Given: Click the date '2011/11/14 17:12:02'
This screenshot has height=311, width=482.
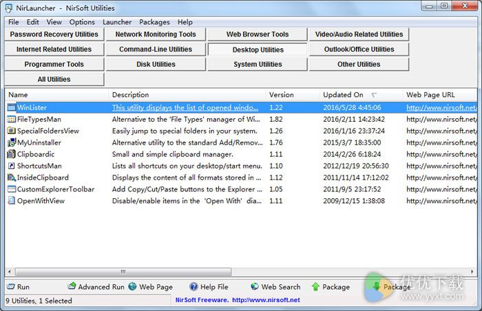Looking at the screenshot, I should tap(356, 178).
